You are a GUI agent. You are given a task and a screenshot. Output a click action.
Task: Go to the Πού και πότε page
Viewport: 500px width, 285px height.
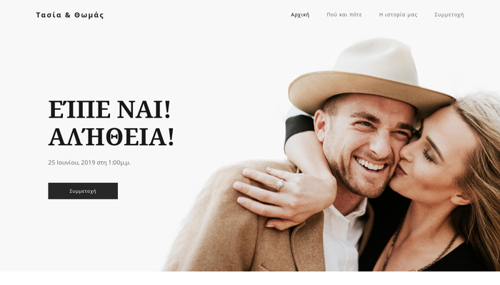point(344,15)
